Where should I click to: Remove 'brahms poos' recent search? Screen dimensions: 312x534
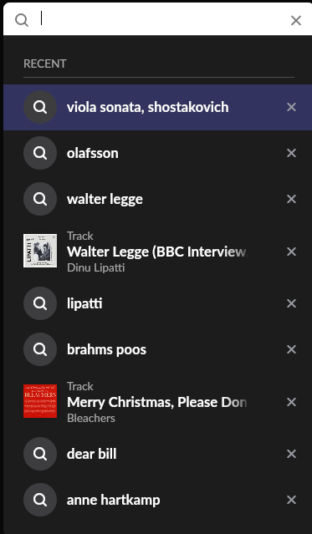(291, 349)
